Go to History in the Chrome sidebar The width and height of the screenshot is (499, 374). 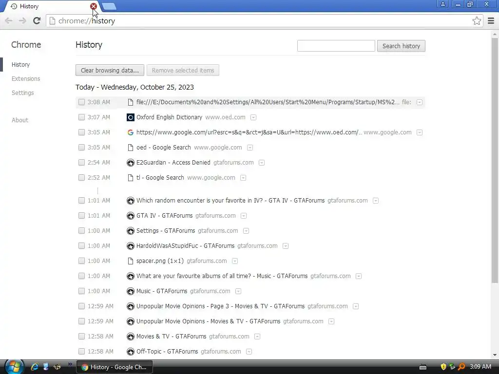coord(20,65)
